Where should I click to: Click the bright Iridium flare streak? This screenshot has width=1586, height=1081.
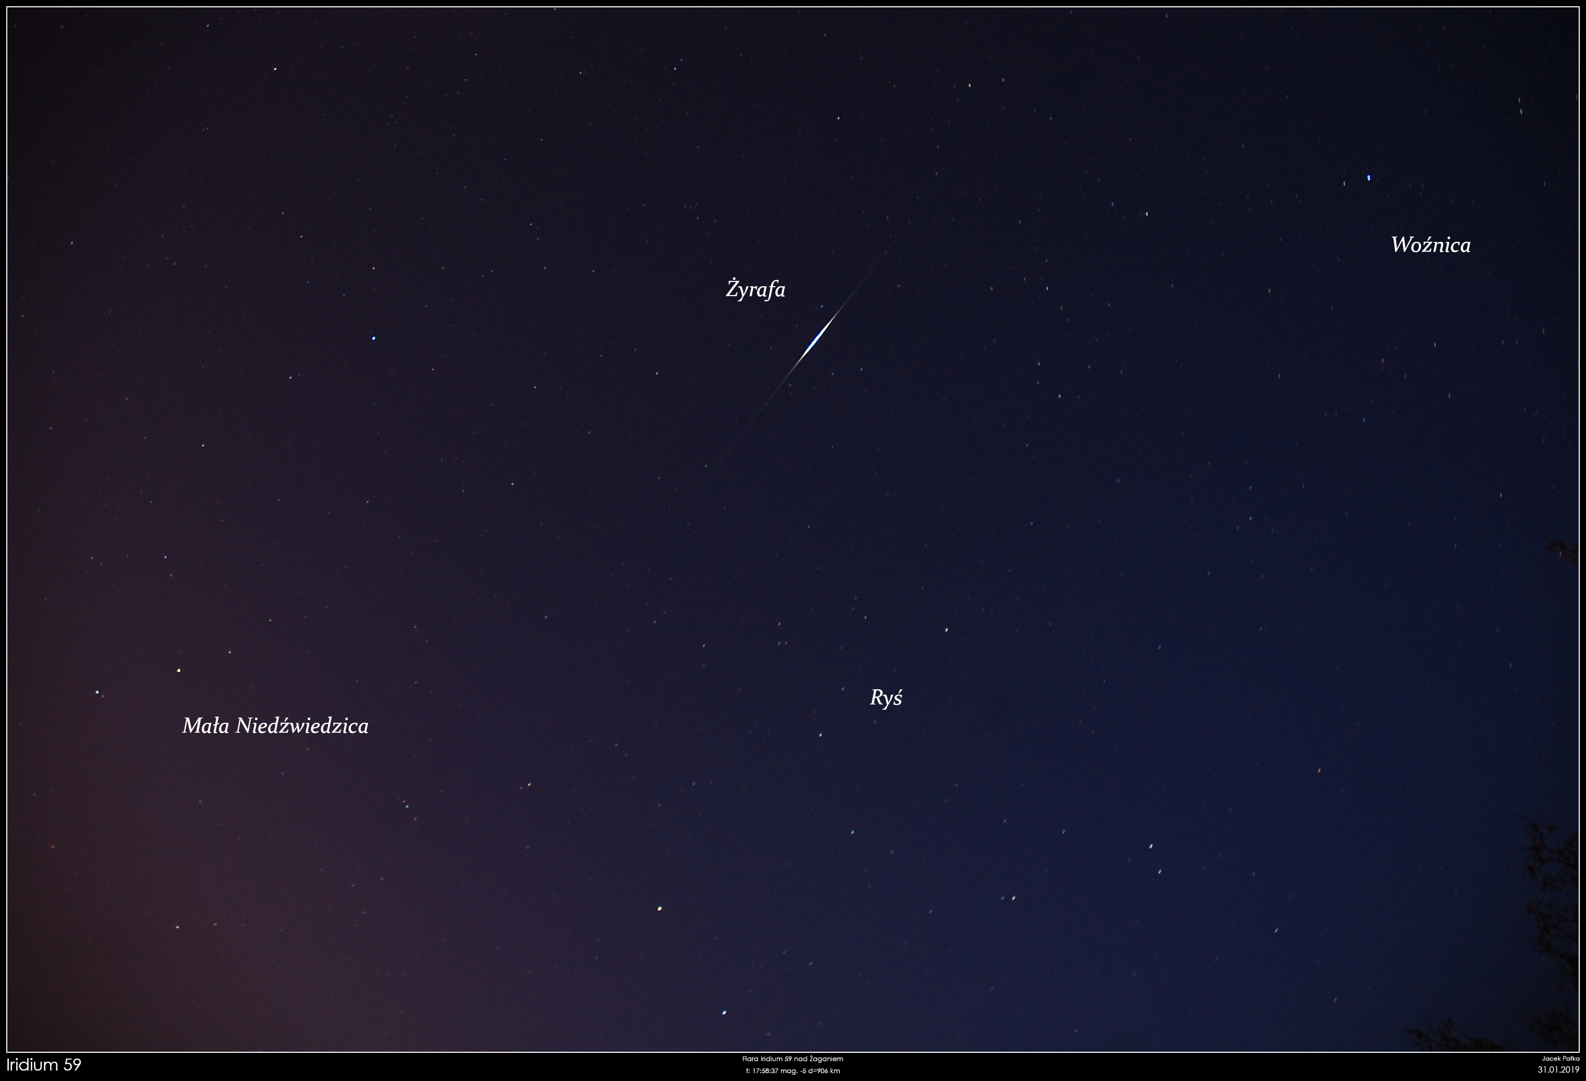tap(816, 338)
